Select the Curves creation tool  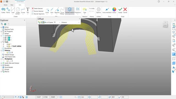coord(23,11)
